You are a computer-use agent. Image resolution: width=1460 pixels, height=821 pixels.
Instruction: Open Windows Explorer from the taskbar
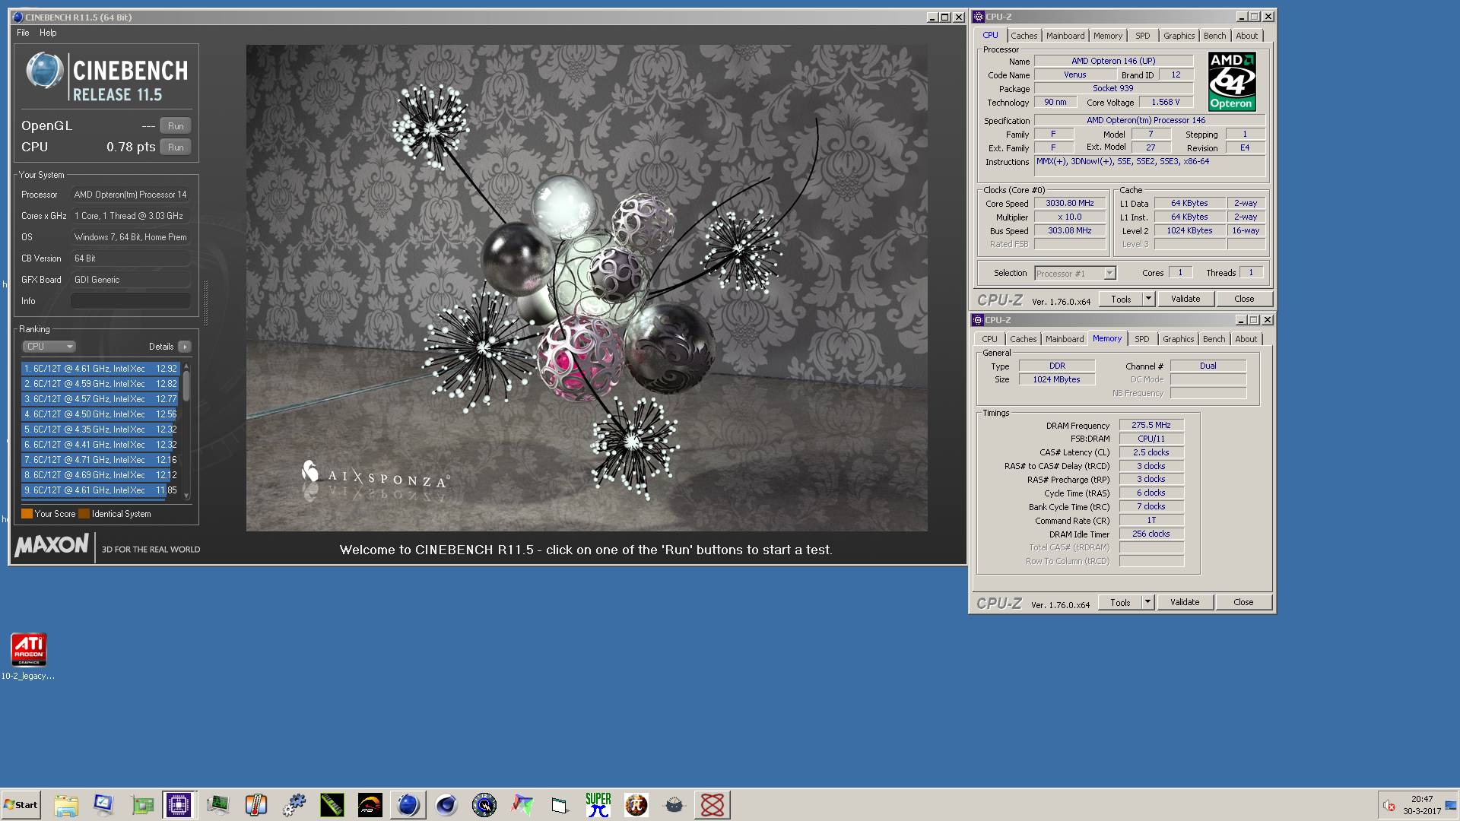click(x=66, y=805)
